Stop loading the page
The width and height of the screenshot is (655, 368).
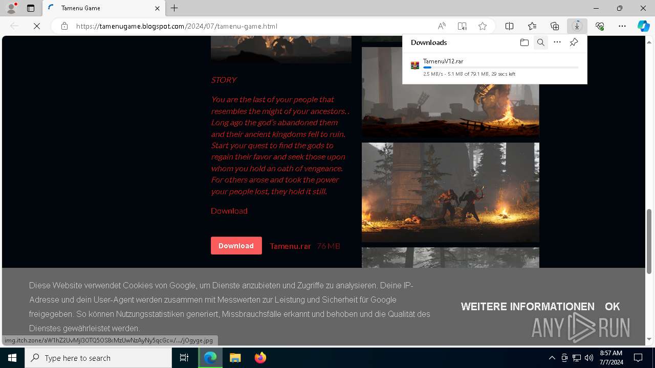pos(37,26)
